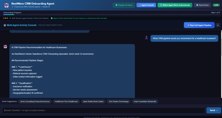Select HealthCare Plus (Healthcare) suggestion
222x118 pixels.
[x=66, y=101]
